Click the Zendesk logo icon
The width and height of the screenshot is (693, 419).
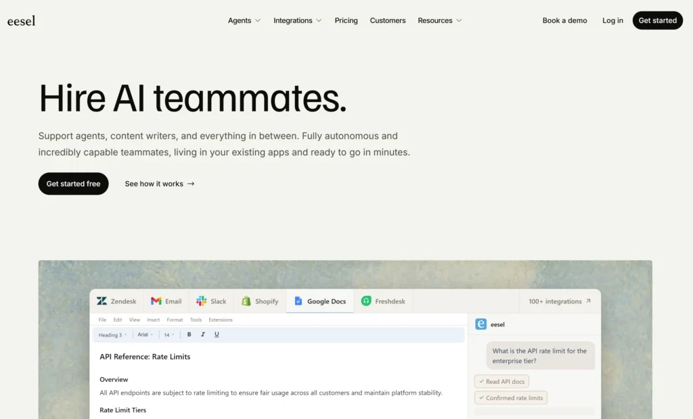coord(102,301)
